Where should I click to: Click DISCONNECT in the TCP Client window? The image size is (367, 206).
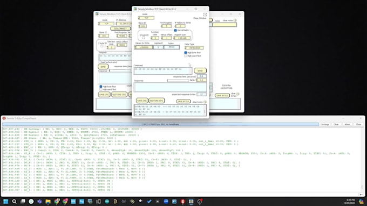[x=120, y=29]
